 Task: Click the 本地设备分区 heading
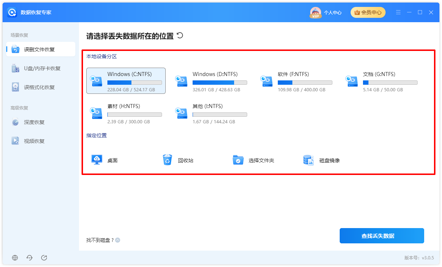[102, 56]
